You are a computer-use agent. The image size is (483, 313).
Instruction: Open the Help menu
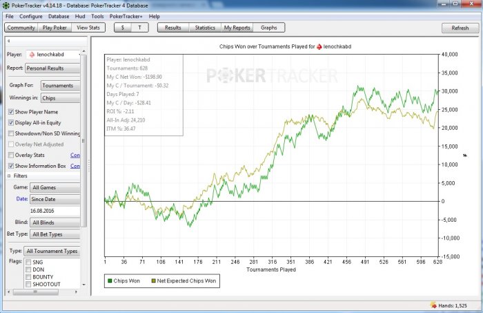[155, 17]
